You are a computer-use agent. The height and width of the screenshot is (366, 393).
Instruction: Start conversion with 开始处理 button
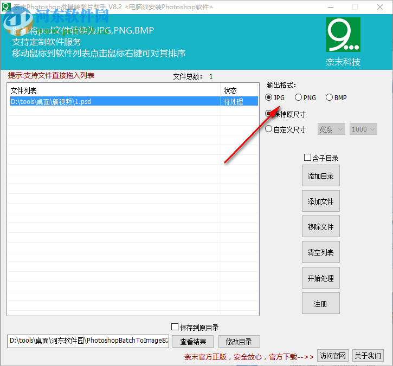(320, 278)
